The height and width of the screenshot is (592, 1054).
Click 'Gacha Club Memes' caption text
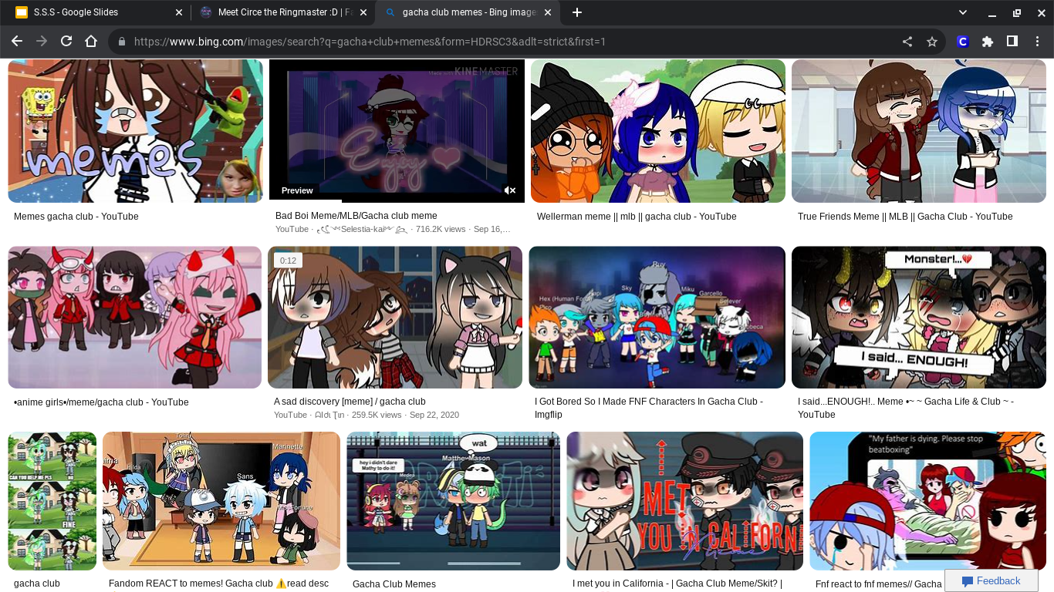394,584
